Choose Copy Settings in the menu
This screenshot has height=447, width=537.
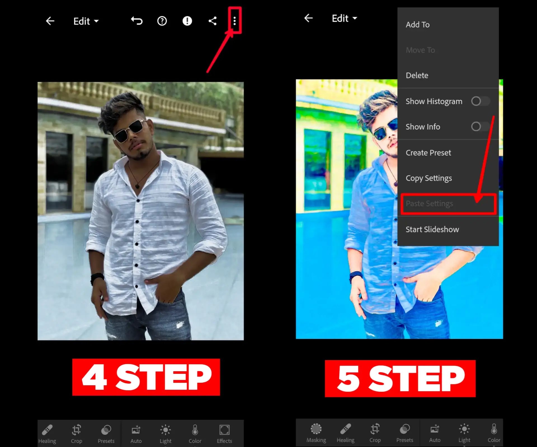click(x=429, y=178)
